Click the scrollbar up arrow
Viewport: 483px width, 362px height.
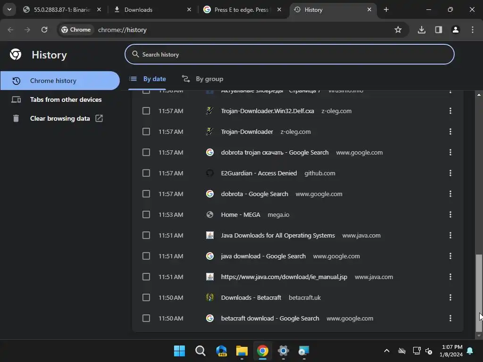pyautogui.click(x=479, y=94)
